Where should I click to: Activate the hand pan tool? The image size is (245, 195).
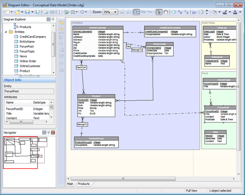pos(166,12)
